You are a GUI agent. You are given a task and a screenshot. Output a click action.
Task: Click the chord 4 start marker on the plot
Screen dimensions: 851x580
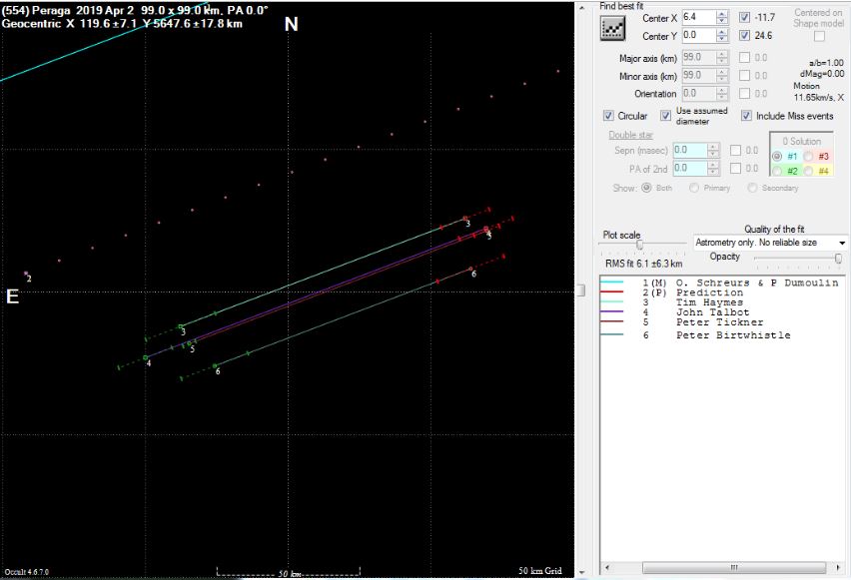pos(146,357)
